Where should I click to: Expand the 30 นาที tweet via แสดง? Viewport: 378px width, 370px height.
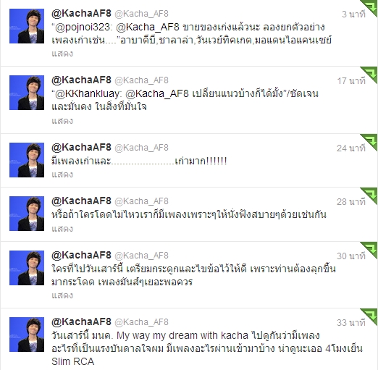(x=62, y=295)
